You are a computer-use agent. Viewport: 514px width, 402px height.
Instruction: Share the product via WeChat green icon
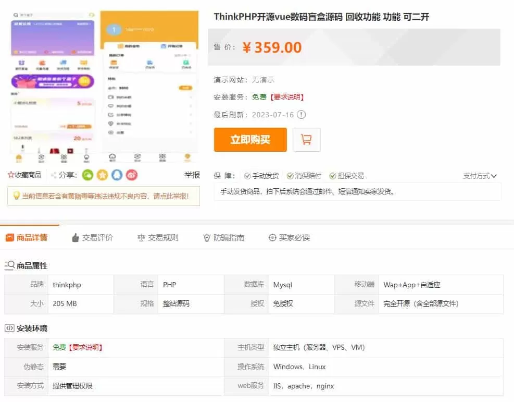point(87,175)
